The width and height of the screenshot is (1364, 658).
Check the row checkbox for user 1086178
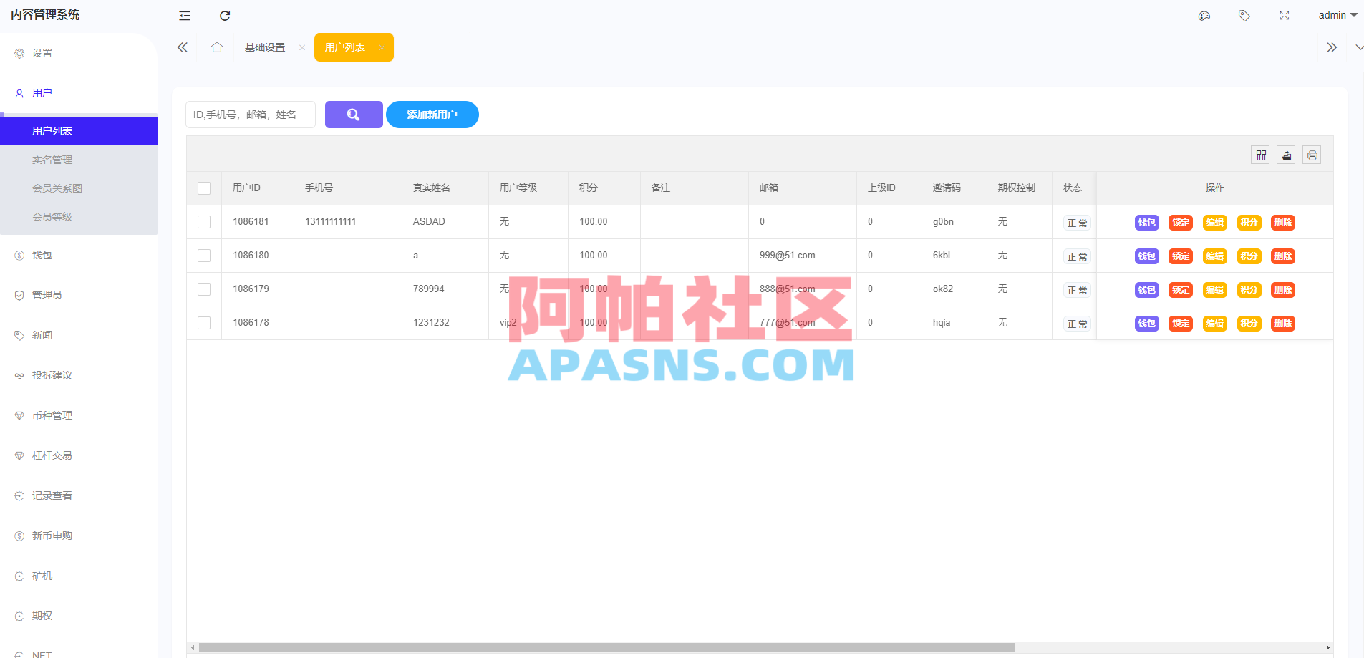[x=204, y=323]
